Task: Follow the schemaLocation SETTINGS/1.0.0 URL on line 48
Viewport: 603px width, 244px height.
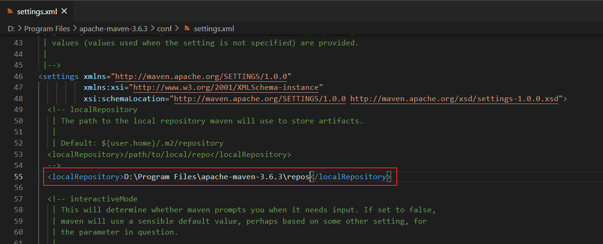Action: (260, 98)
